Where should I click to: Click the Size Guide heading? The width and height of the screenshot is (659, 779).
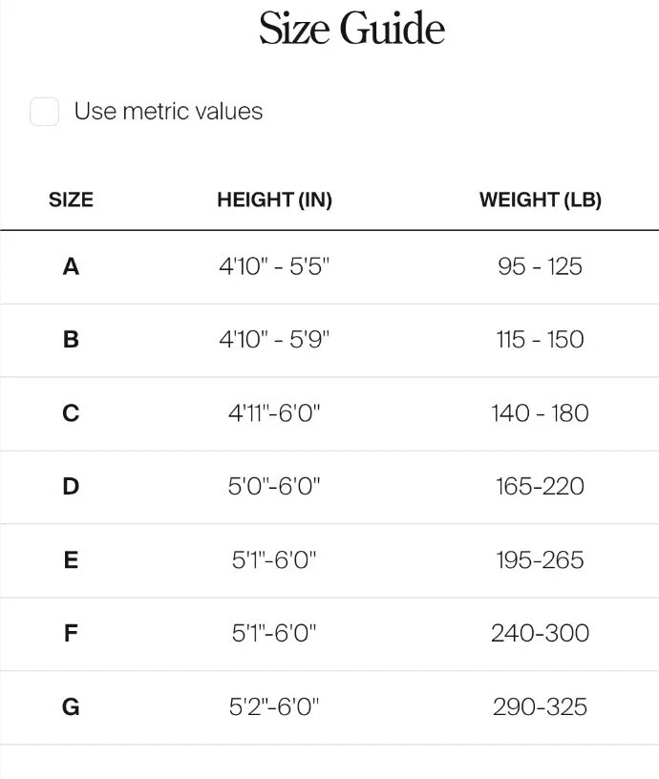351,29
